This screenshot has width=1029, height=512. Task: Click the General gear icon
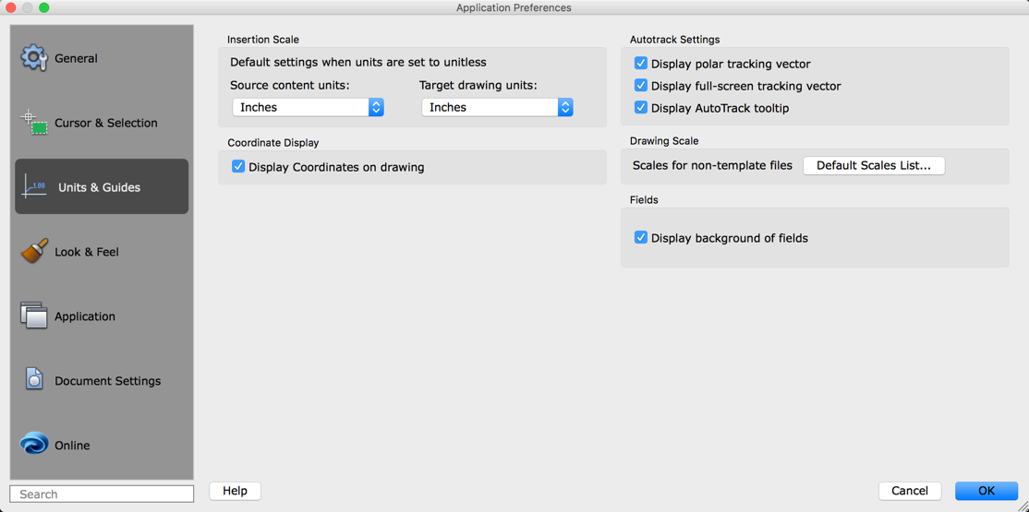point(34,58)
